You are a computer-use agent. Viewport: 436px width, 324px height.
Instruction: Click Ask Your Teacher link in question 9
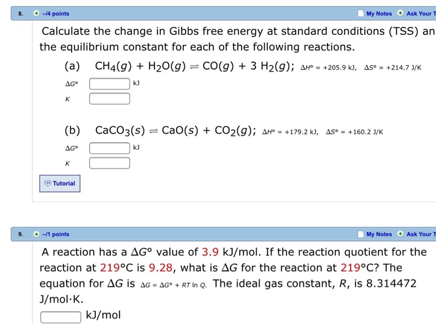tap(420, 234)
